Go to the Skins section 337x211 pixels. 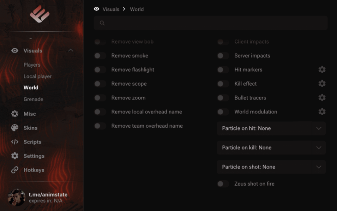30,128
